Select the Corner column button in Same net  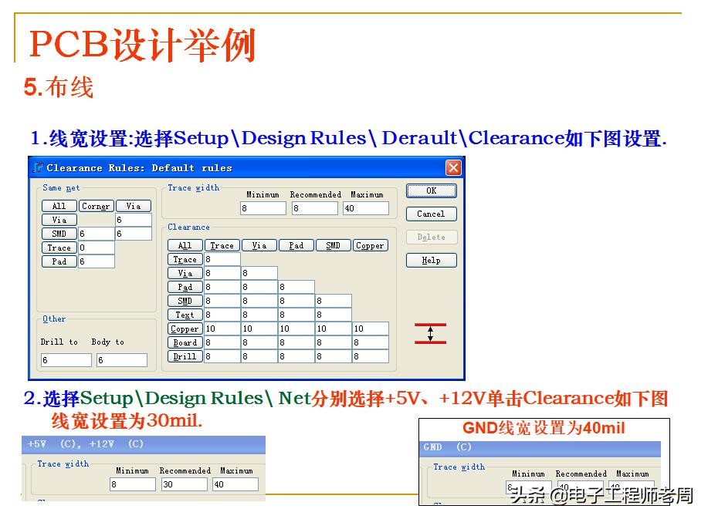point(96,206)
